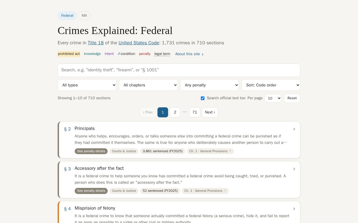Go to page 2 of results

pyautogui.click(x=175, y=112)
